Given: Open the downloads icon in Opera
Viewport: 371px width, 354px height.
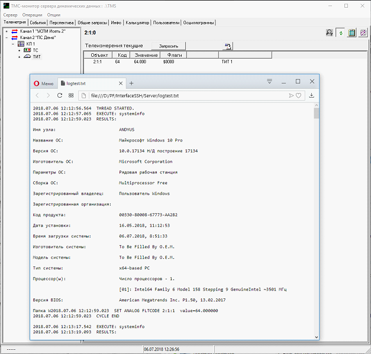Looking at the screenshot, I should click(312, 95).
